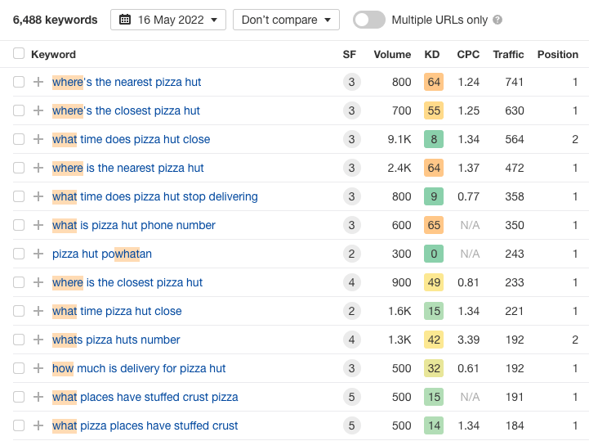Open the "what is pizza hut phone number" keyword link
This screenshot has width=589, height=441.
click(x=134, y=225)
